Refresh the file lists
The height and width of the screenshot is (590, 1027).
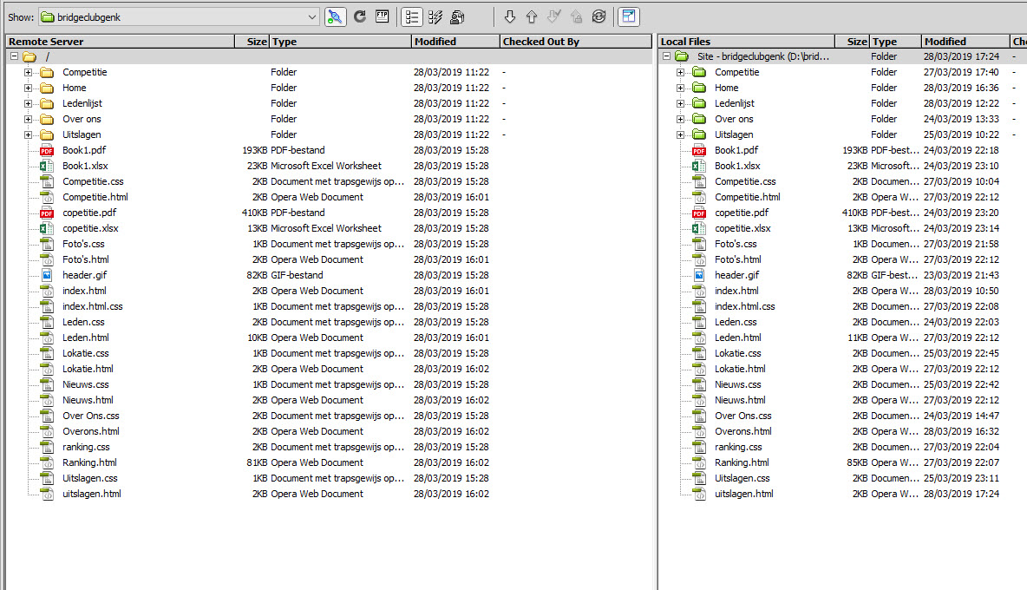pos(359,16)
